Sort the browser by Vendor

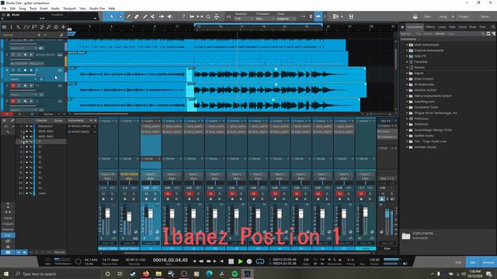[x=440, y=33]
